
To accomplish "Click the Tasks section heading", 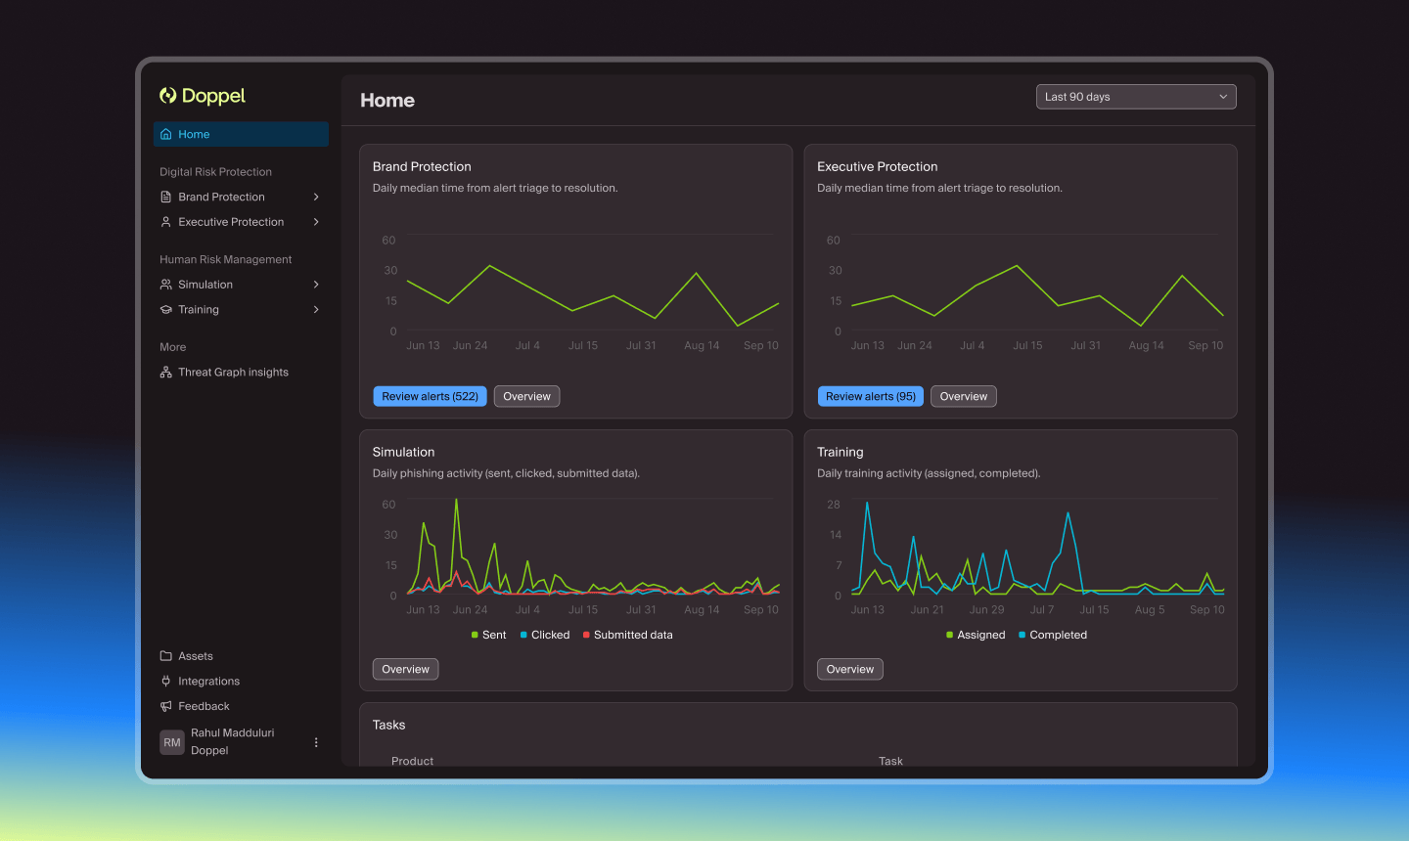I will click(x=388, y=725).
